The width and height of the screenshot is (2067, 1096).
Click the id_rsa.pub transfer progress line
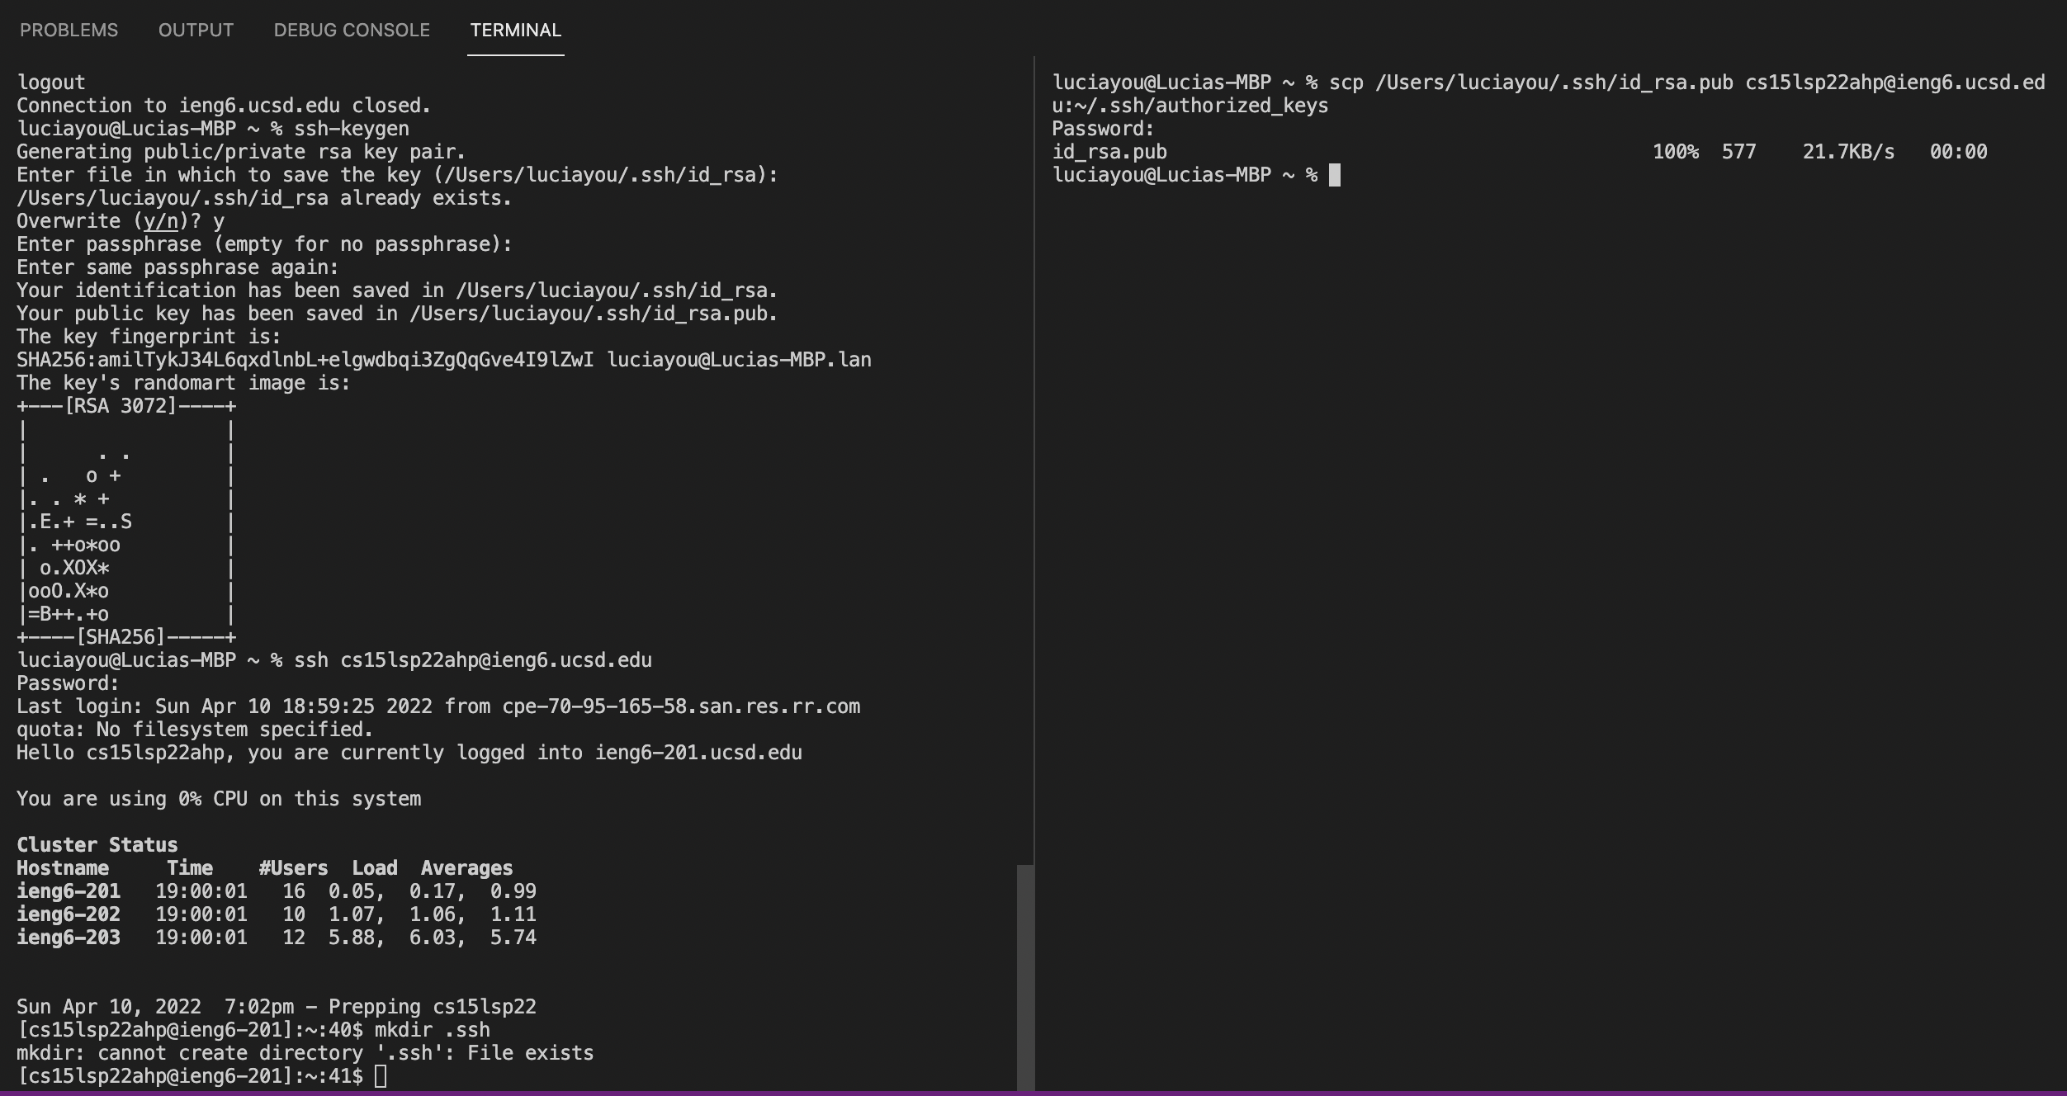coord(1403,151)
